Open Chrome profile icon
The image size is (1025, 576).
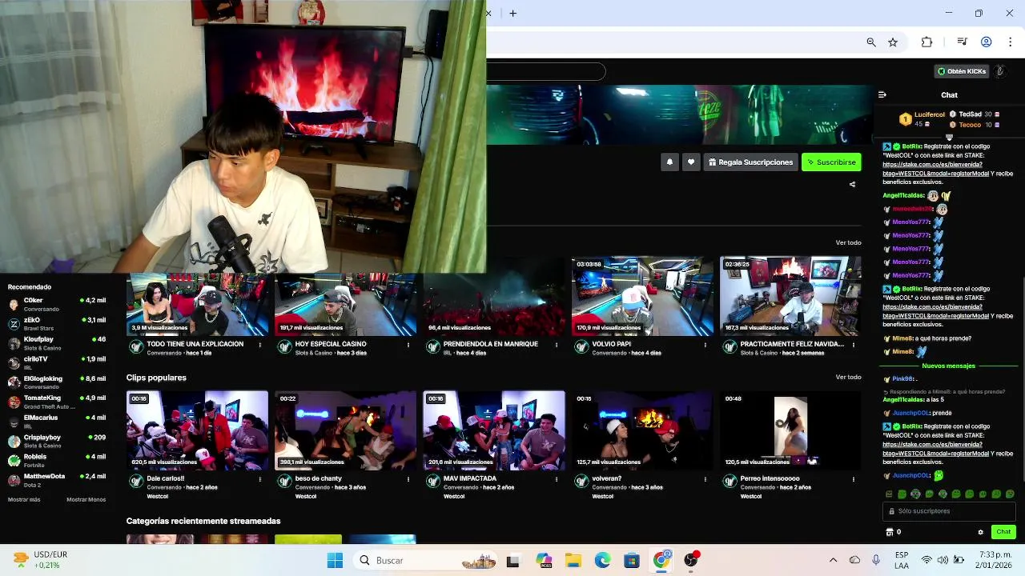point(987,42)
